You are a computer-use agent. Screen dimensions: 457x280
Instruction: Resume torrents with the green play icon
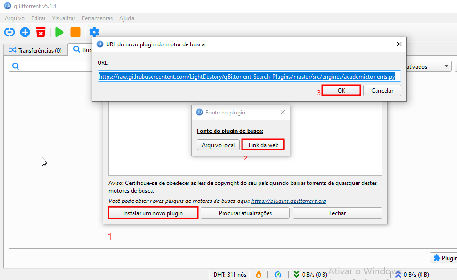pos(59,32)
